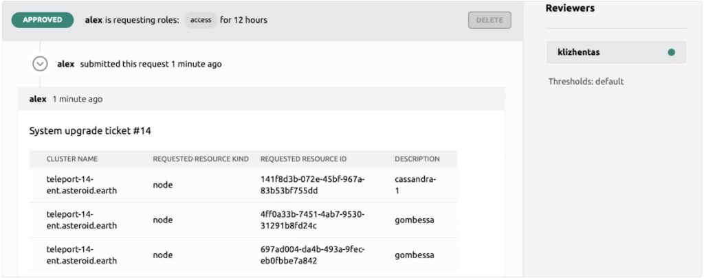Click alex in the comment header
Screen dimensions: 704x278
coord(38,99)
